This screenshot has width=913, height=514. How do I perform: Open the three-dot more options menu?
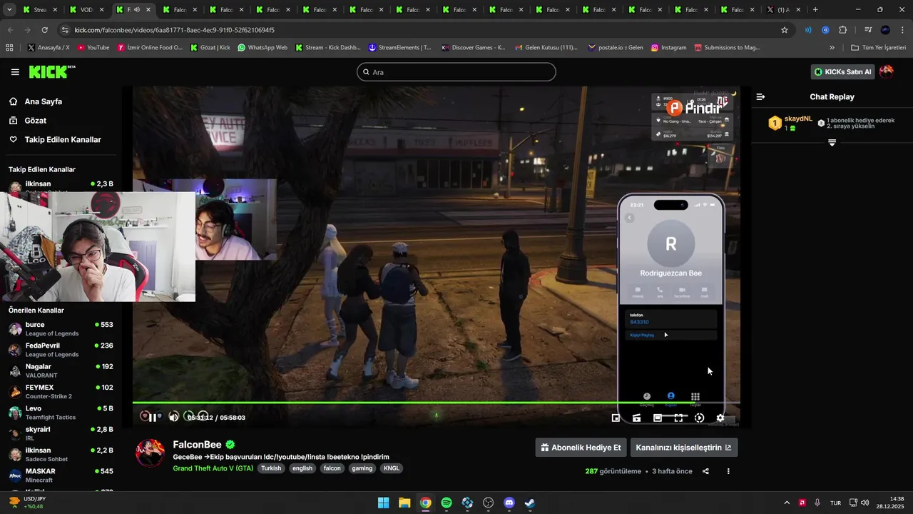click(728, 471)
